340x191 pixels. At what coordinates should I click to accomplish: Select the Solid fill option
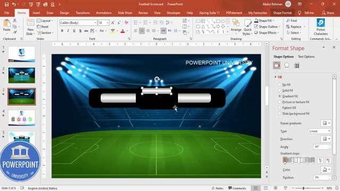(286, 90)
